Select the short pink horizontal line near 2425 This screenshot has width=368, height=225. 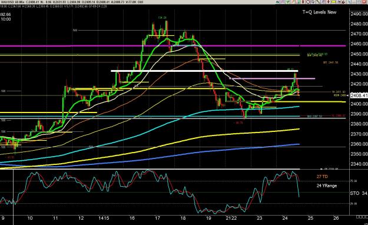(x=272, y=78)
